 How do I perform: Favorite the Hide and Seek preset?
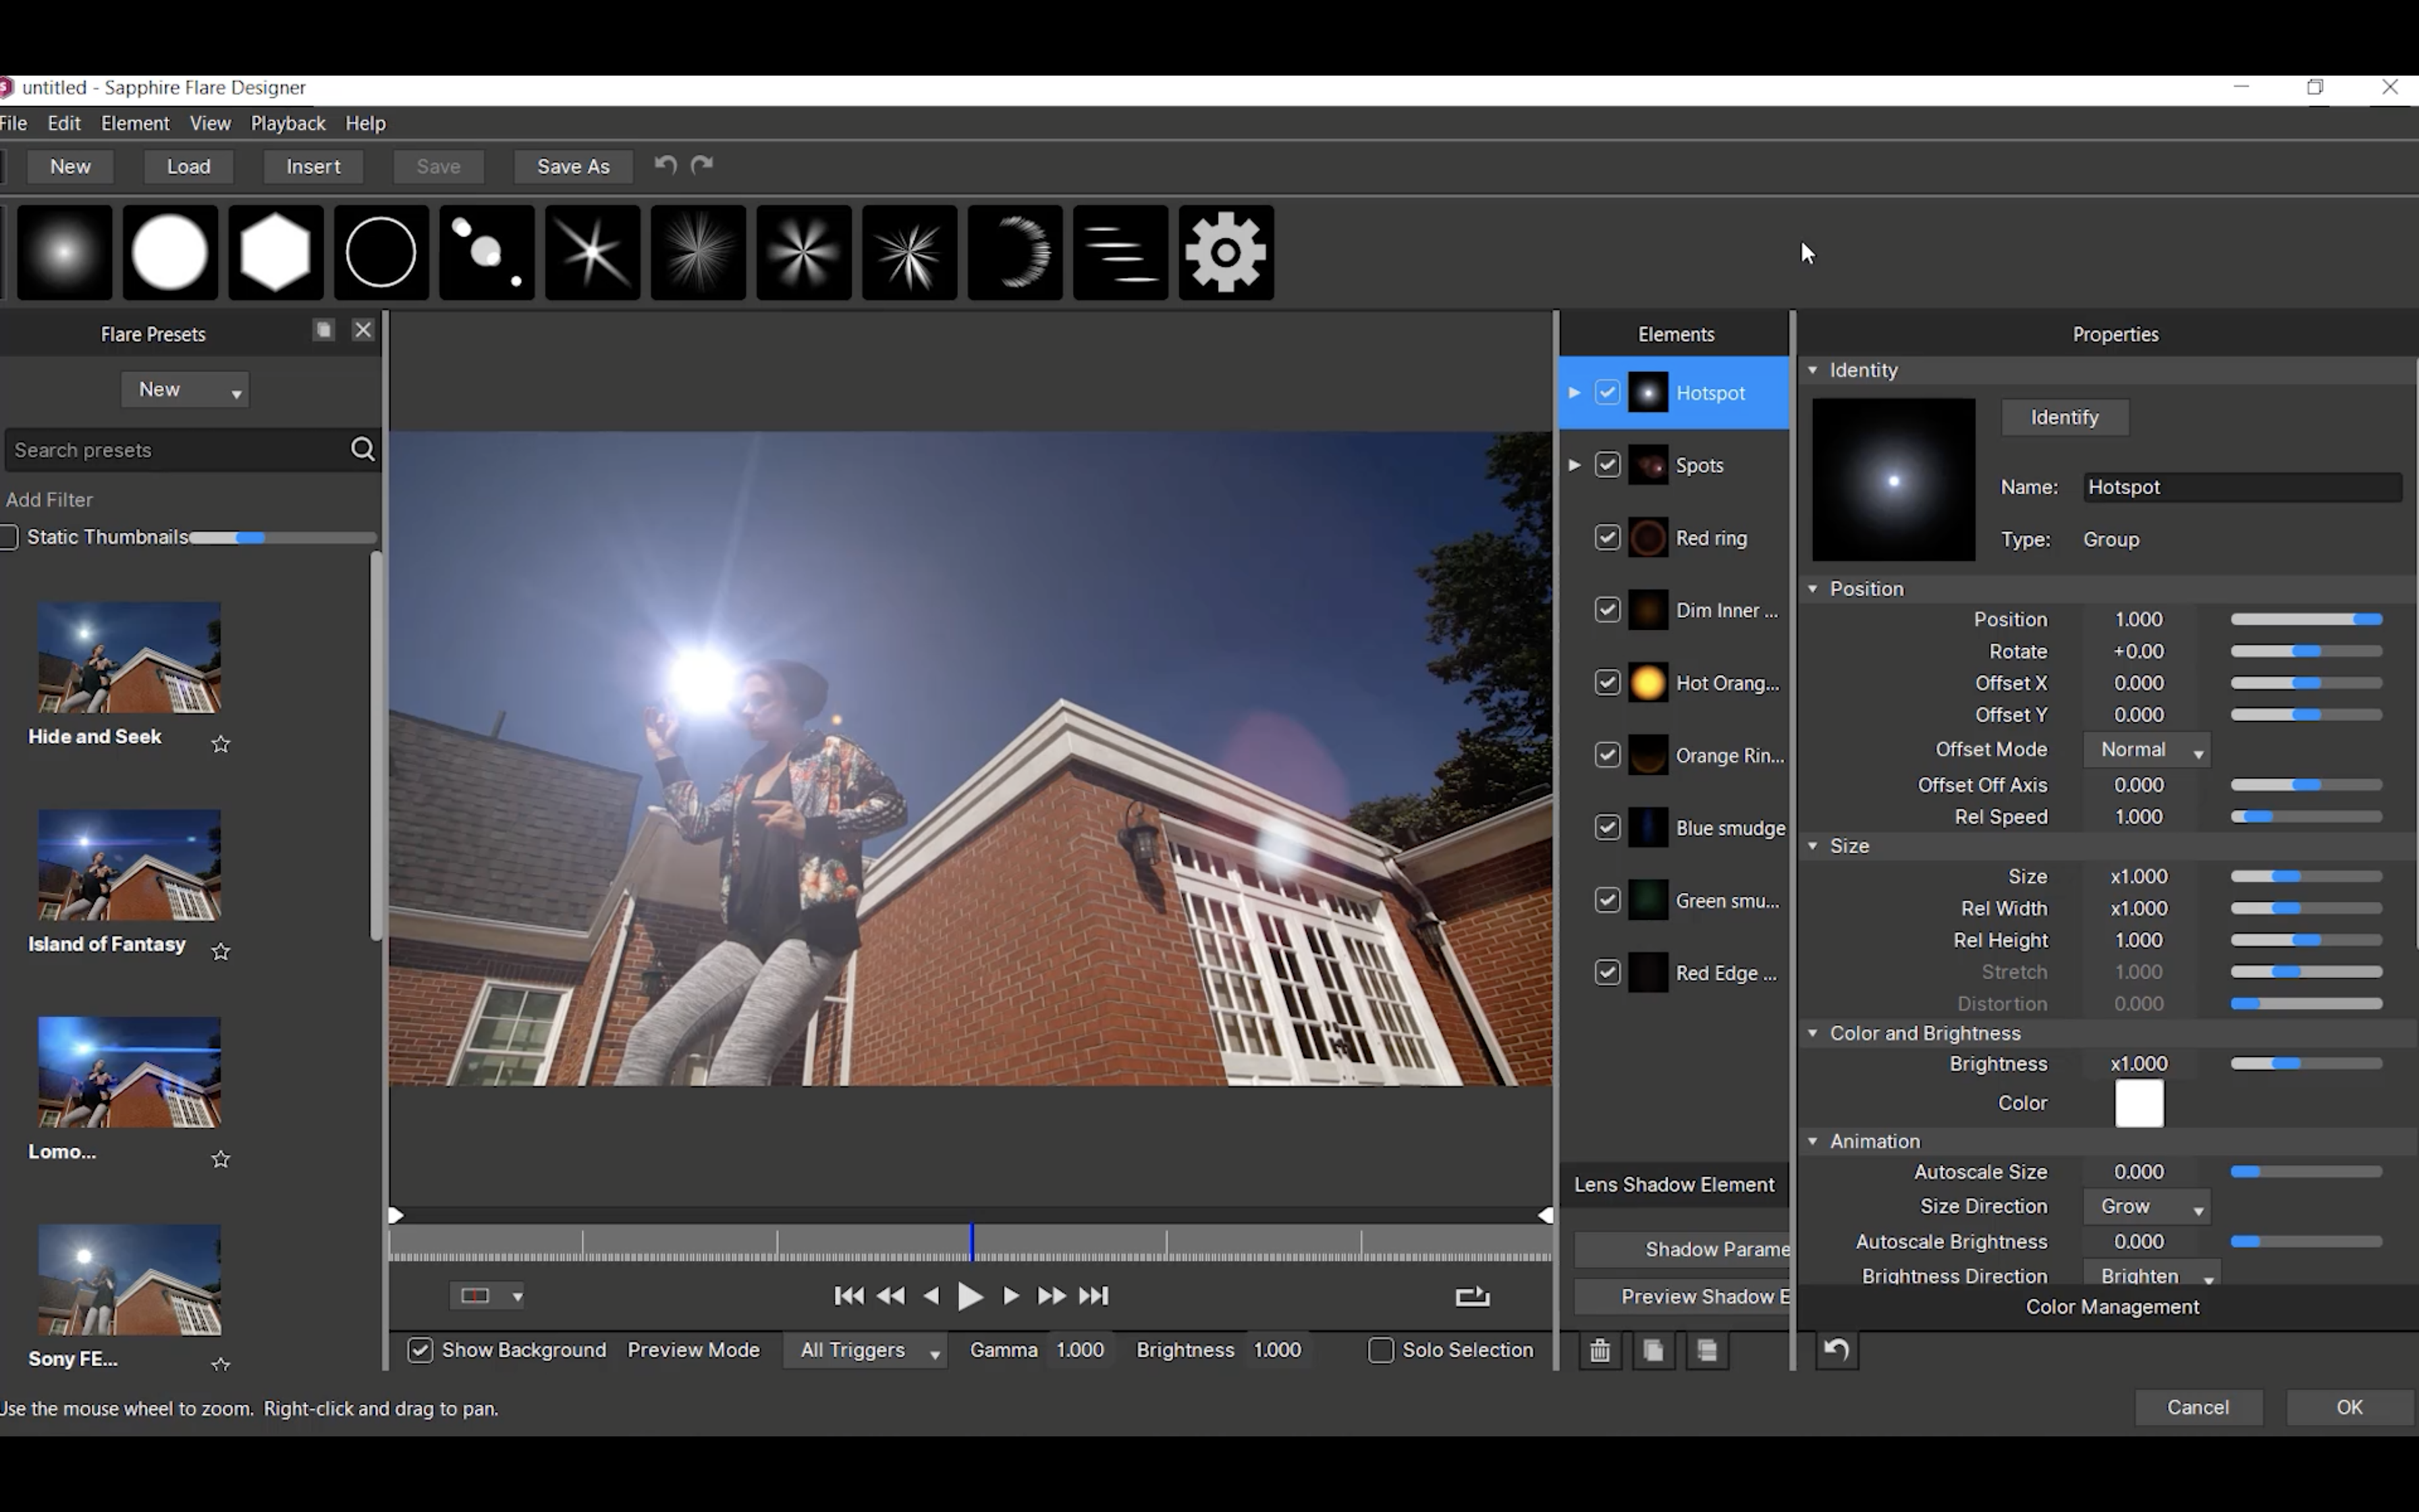coord(221,744)
